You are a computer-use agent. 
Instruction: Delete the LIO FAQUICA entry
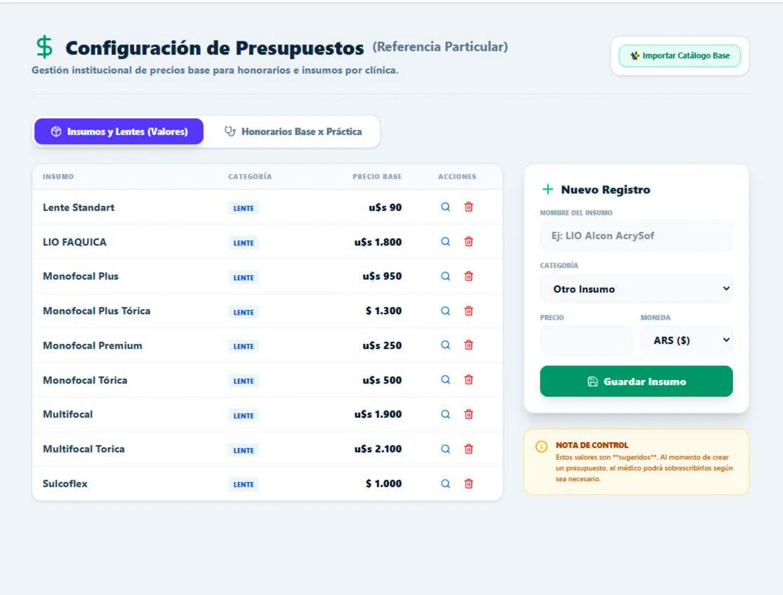point(468,242)
